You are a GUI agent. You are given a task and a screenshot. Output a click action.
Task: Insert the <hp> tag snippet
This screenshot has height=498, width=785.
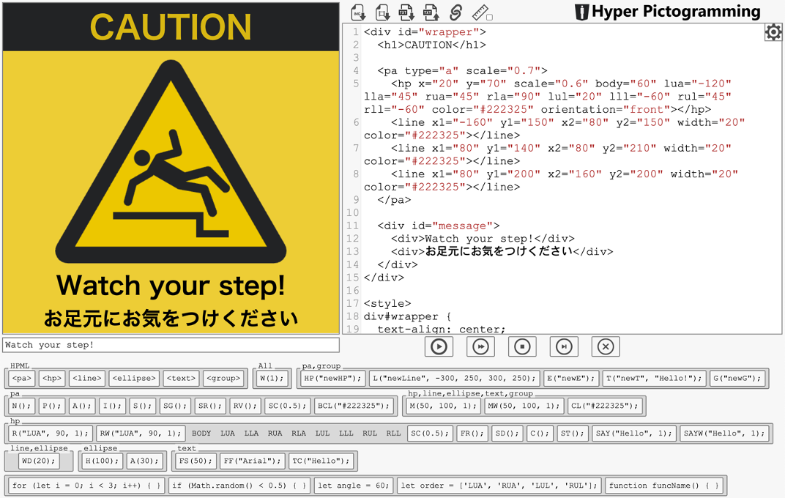52,379
